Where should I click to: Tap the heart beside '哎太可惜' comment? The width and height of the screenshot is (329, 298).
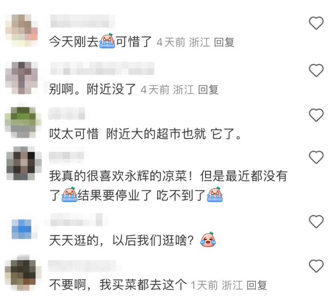[316, 115]
